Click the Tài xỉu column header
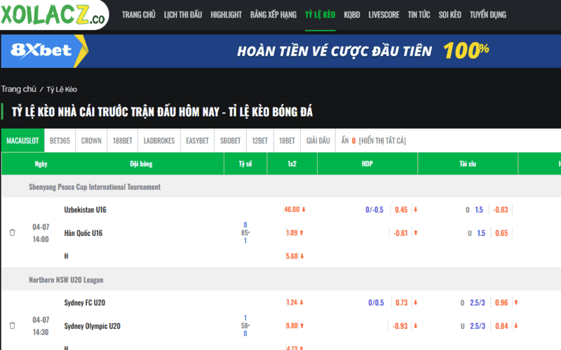This screenshot has height=350, width=561. click(468, 164)
